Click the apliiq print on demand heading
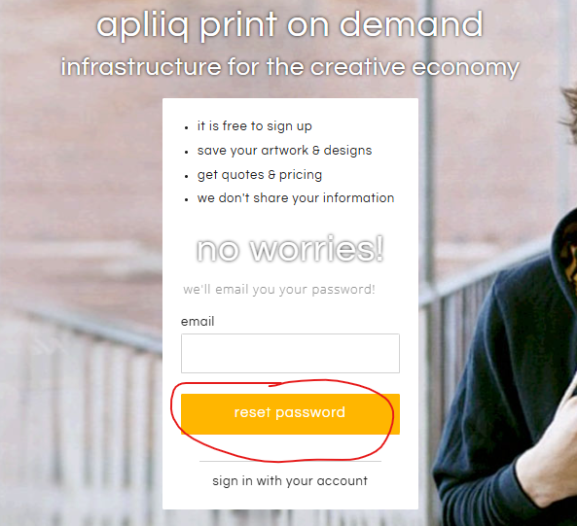 pos(290,25)
